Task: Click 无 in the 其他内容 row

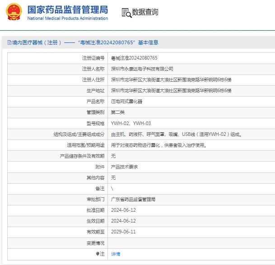Action: (113, 178)
